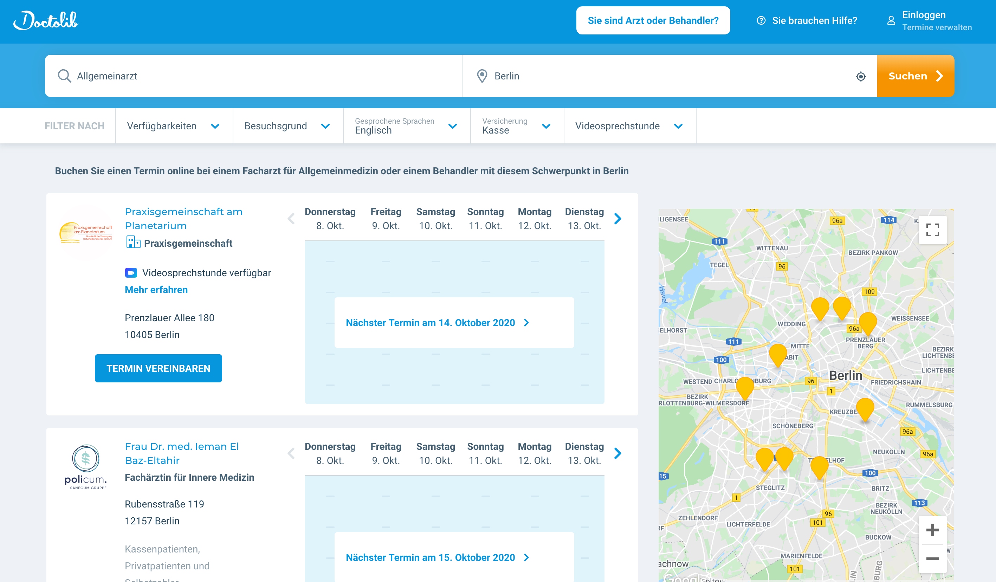
Task: Click the video consultation camera icon
Action: [x=131, y=273]
